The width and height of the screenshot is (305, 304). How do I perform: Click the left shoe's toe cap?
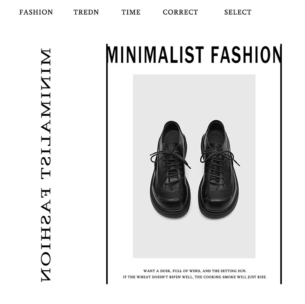click(x=170, y=203)
